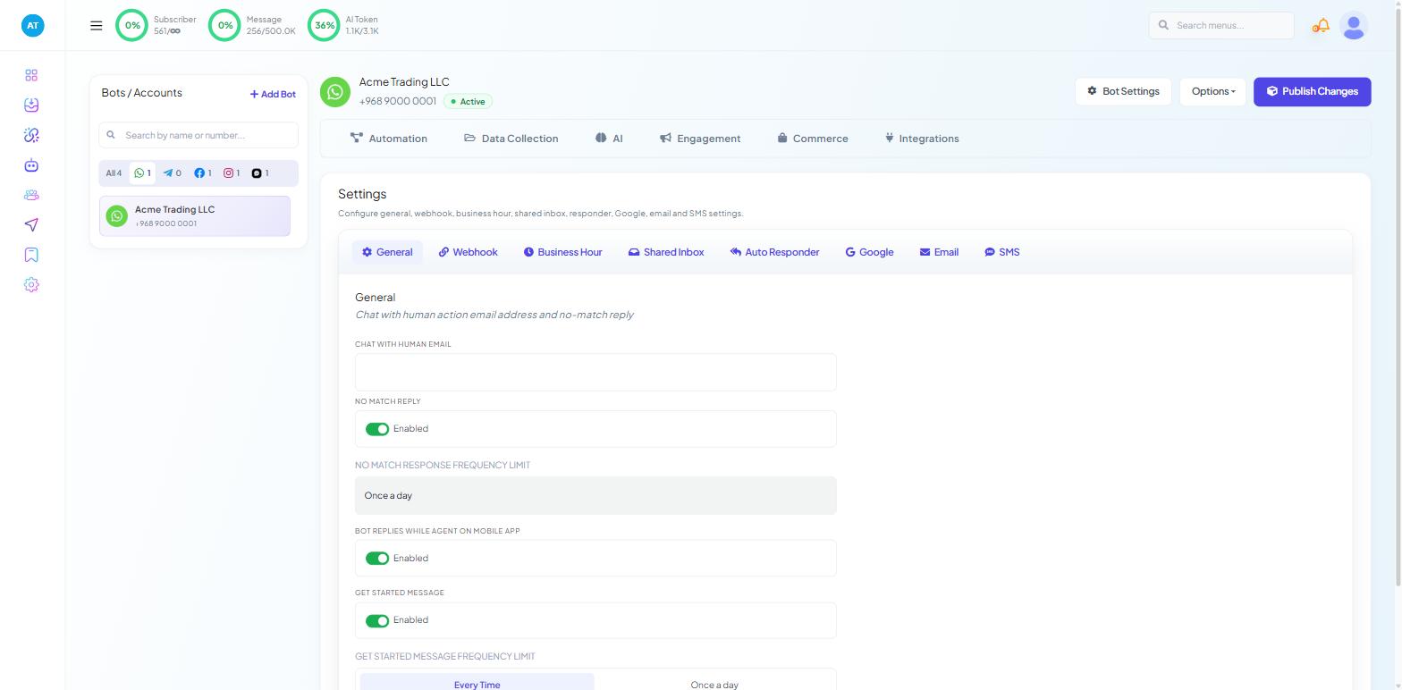Click the AT workspace avatar
This screenshot has width=1402, height=690.
pyautogui.click(x=32, y=25)
